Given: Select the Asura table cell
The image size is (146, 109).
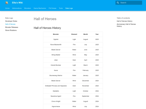Looking at the screenshot, I should coord(56,70).
